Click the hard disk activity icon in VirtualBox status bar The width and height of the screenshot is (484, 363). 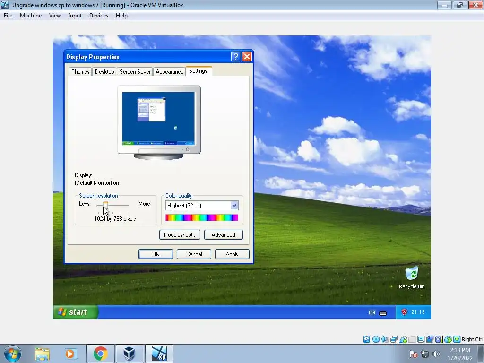coord(366,339)
